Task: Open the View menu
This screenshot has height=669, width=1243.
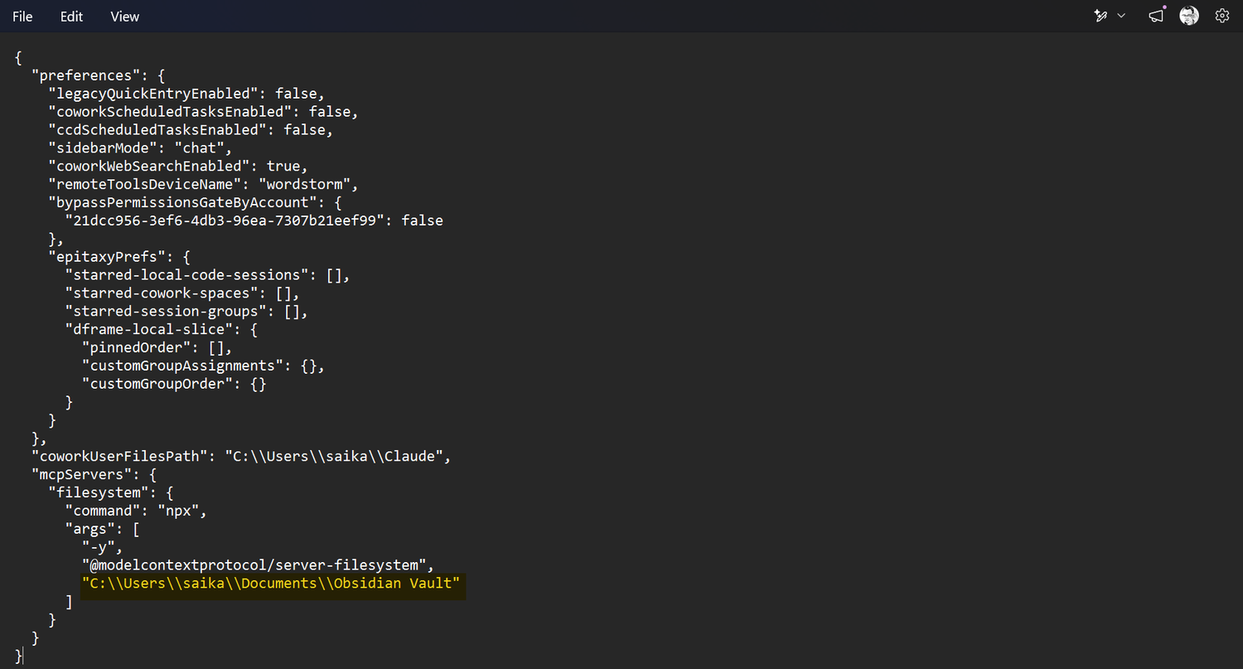Action: point(125,17)
